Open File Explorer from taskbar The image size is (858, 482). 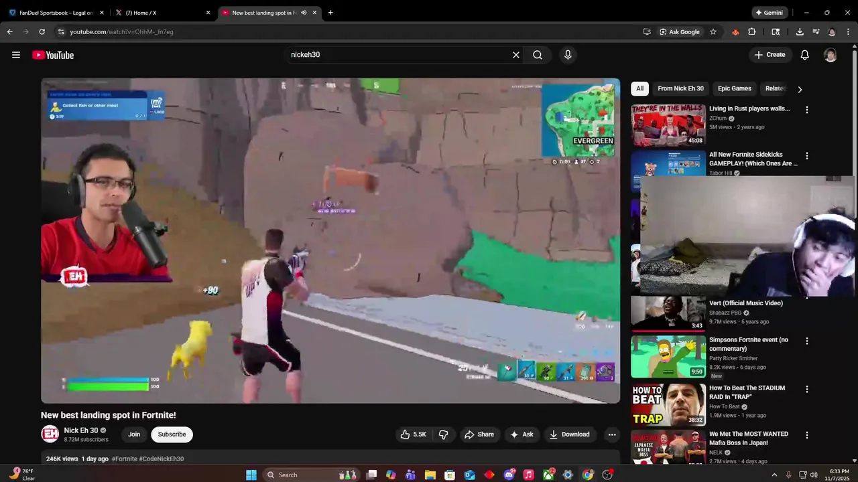(x=430, y=475)
